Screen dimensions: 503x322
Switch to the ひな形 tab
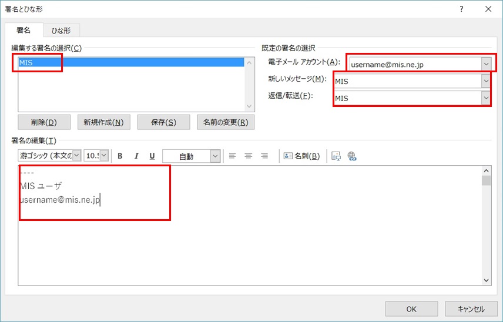click(x=61, y=31)
